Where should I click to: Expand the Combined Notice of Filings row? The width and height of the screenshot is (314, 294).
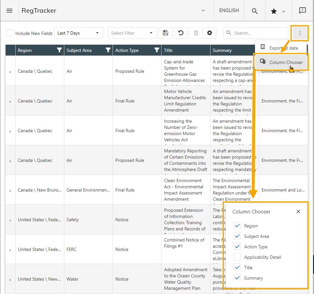[10, 250]
